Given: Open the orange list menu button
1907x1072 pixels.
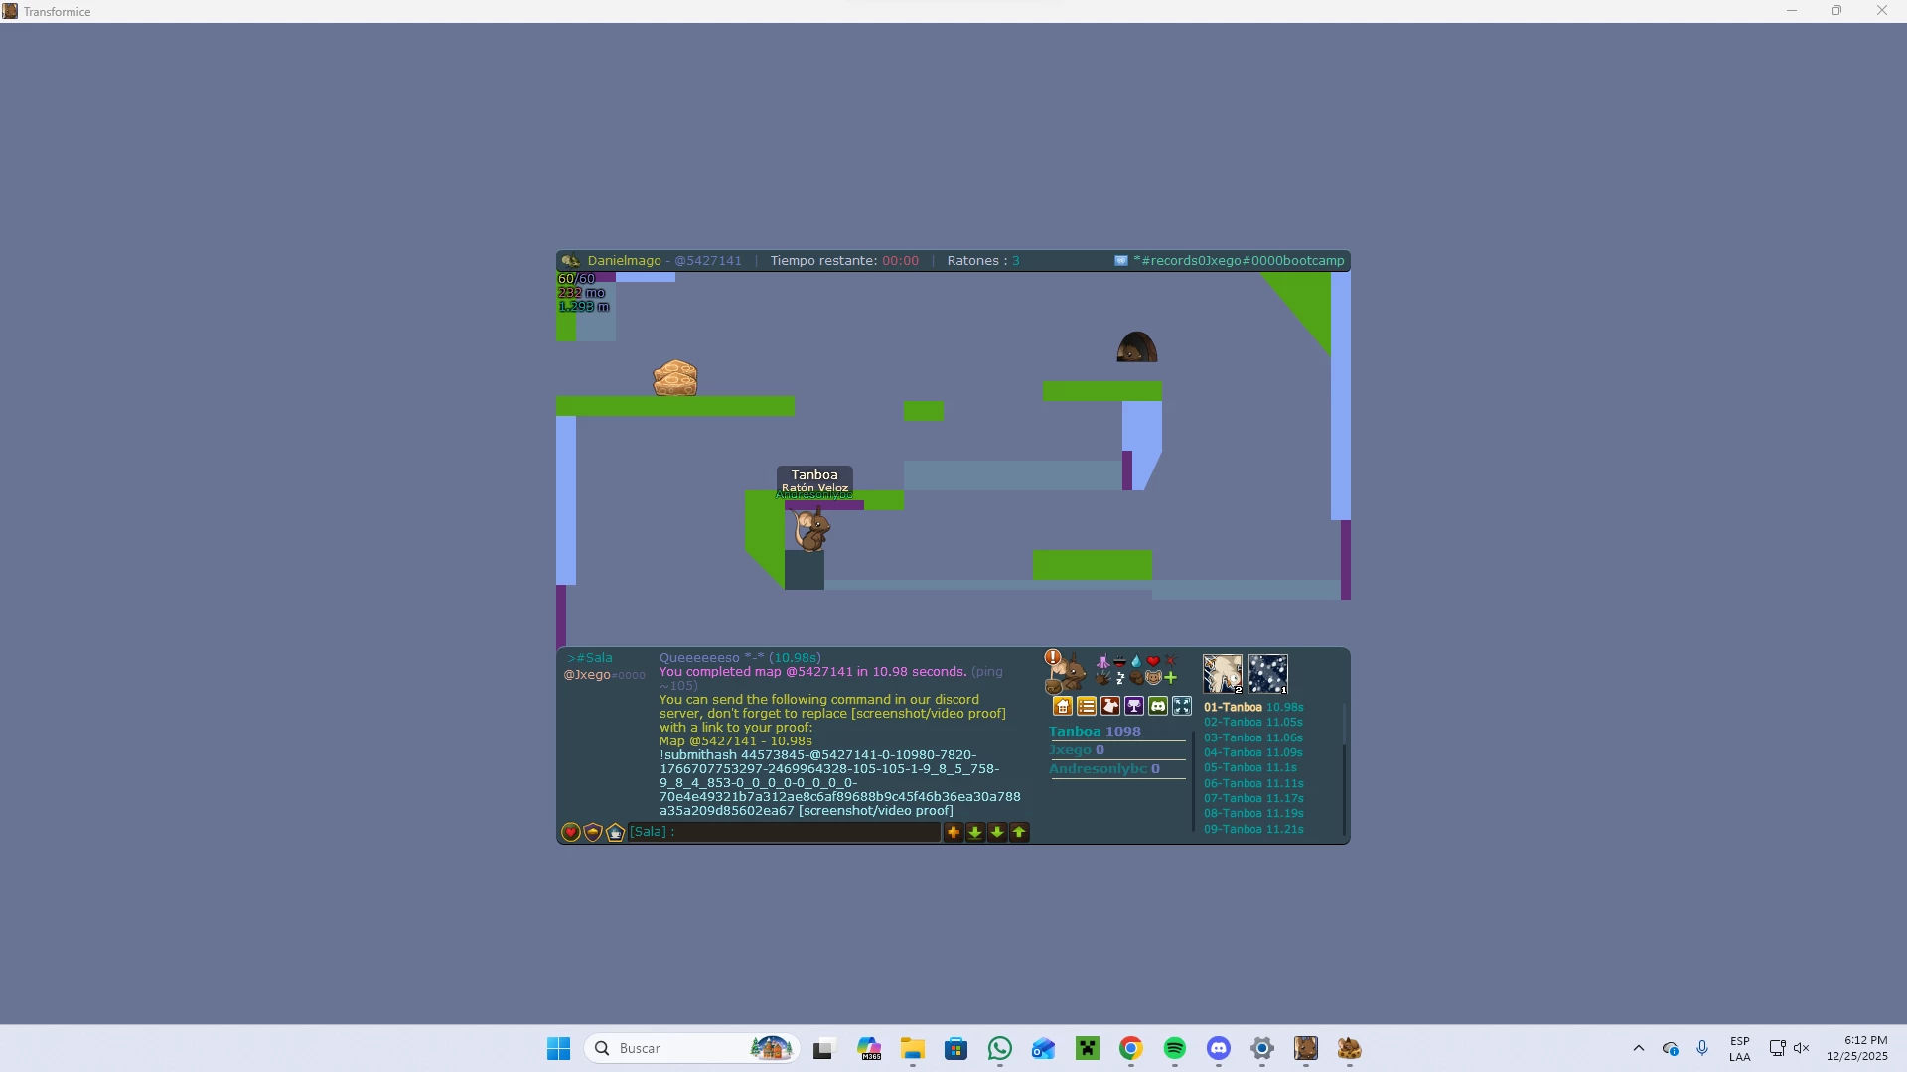Looking at the screenshot, I should (1087, 706).
